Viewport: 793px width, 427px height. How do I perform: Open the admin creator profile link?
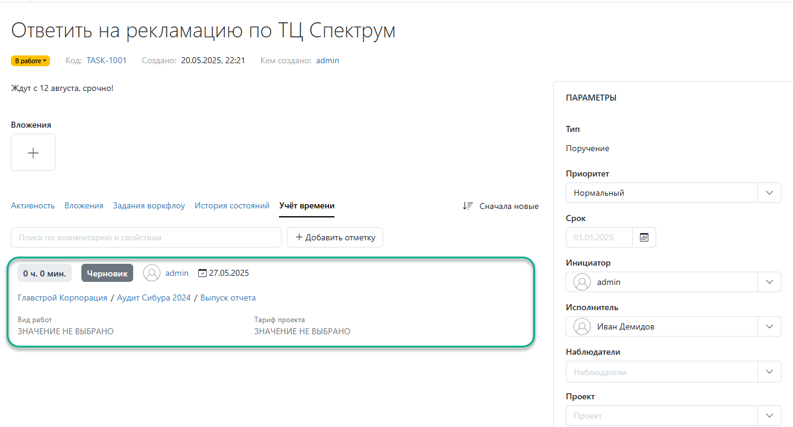click(x=327, y=61)
